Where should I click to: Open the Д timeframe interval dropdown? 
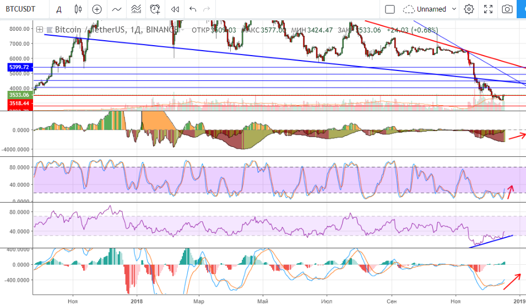[x=59, y=9]
